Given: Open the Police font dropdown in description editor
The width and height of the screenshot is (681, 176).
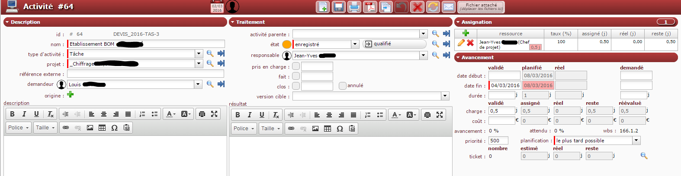Looking at the screenshot, I should pyautogui.click(x=18, y=128).
